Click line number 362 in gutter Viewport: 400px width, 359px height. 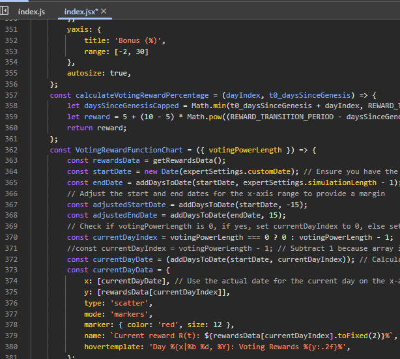tap(12, 150)
